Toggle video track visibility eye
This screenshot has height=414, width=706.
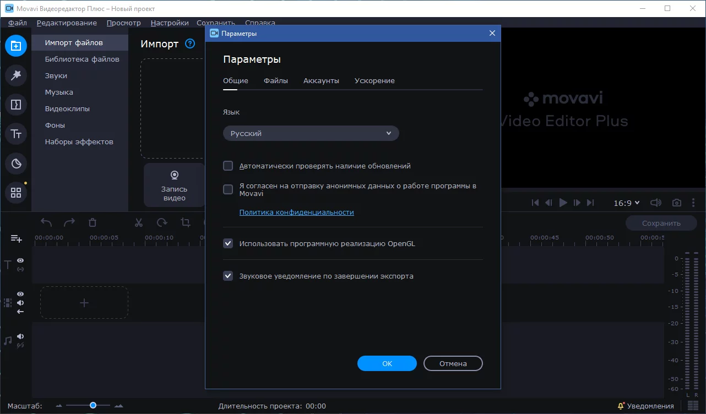coord(20,294)
